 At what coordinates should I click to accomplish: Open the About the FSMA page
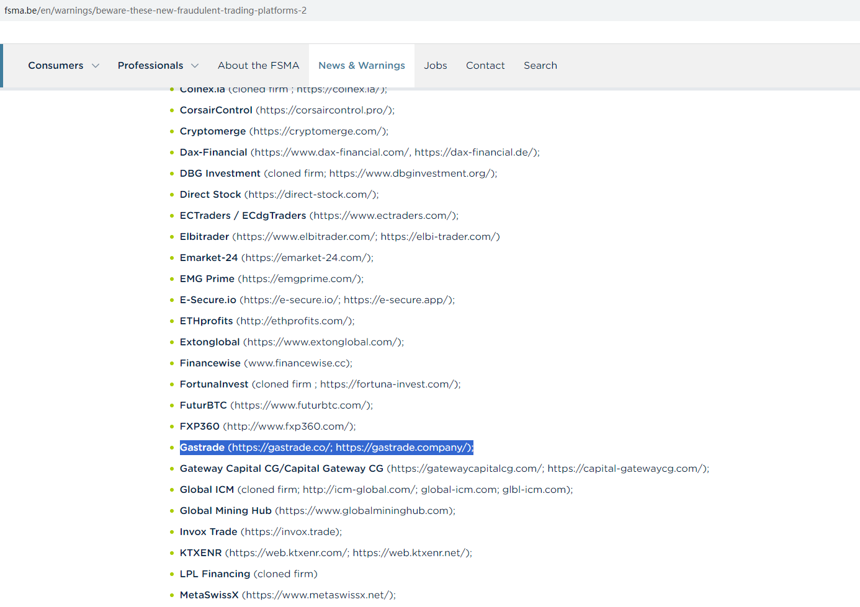point(258,66)
